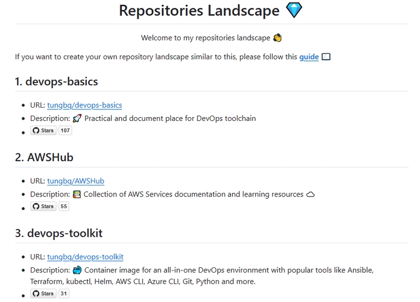Viewport: 420px width, 302px height.
Task: Click the books emoji in AWSHub description
Action: pyautogui.click(x=77, y=194)
